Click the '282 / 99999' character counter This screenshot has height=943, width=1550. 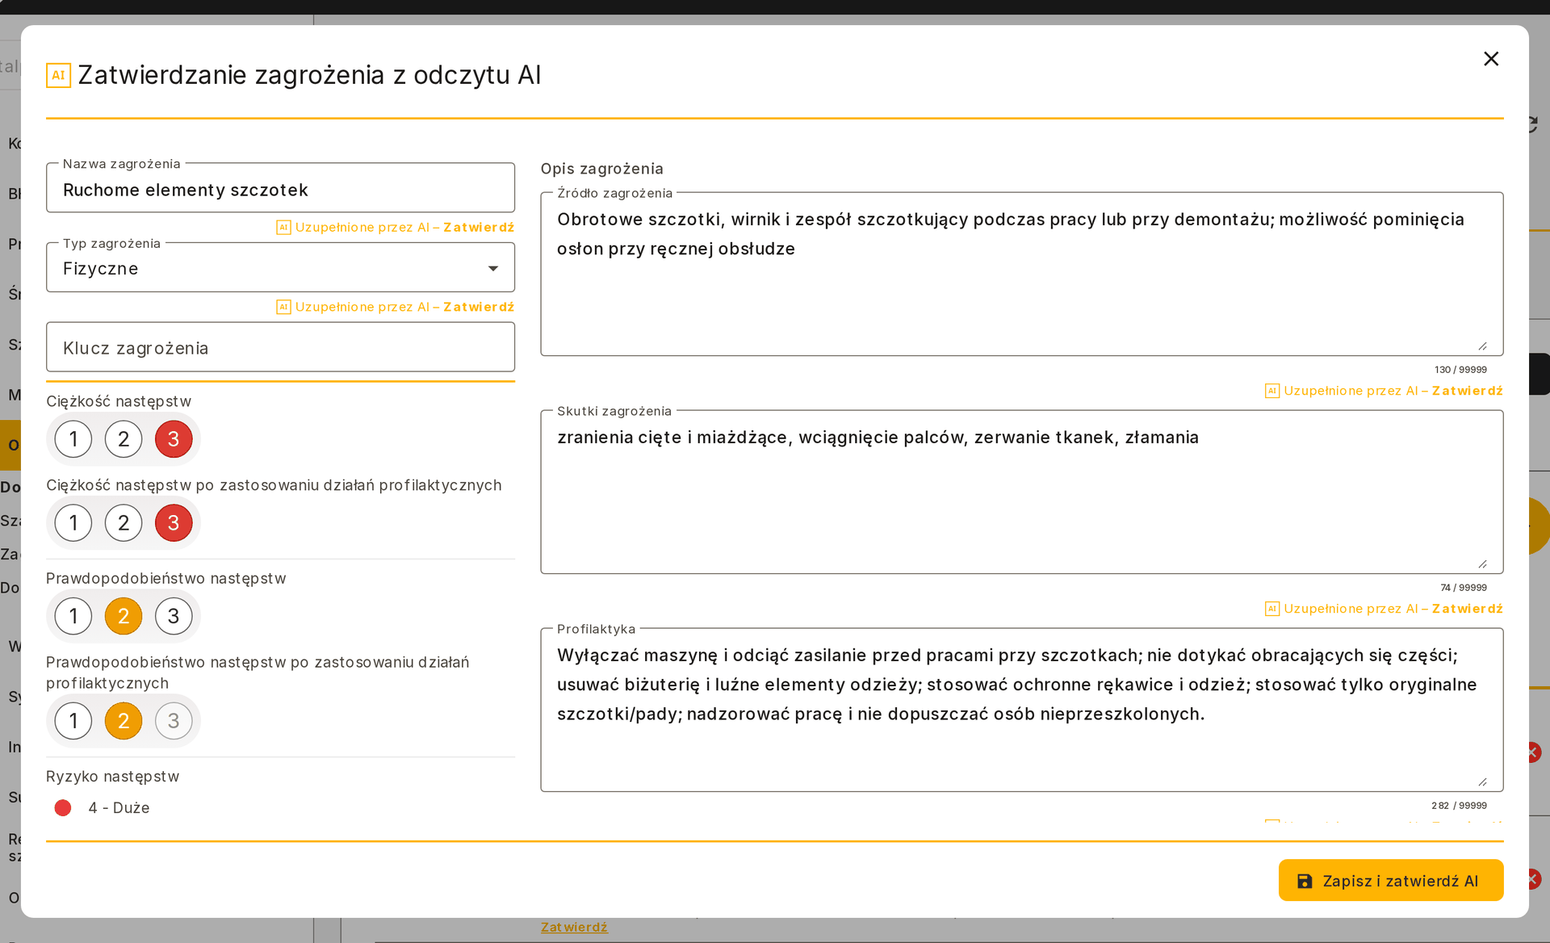pos(1459,806)
